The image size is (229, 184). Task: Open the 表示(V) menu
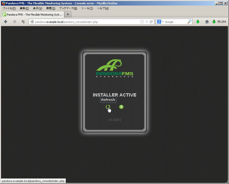(x=37, y=8)
